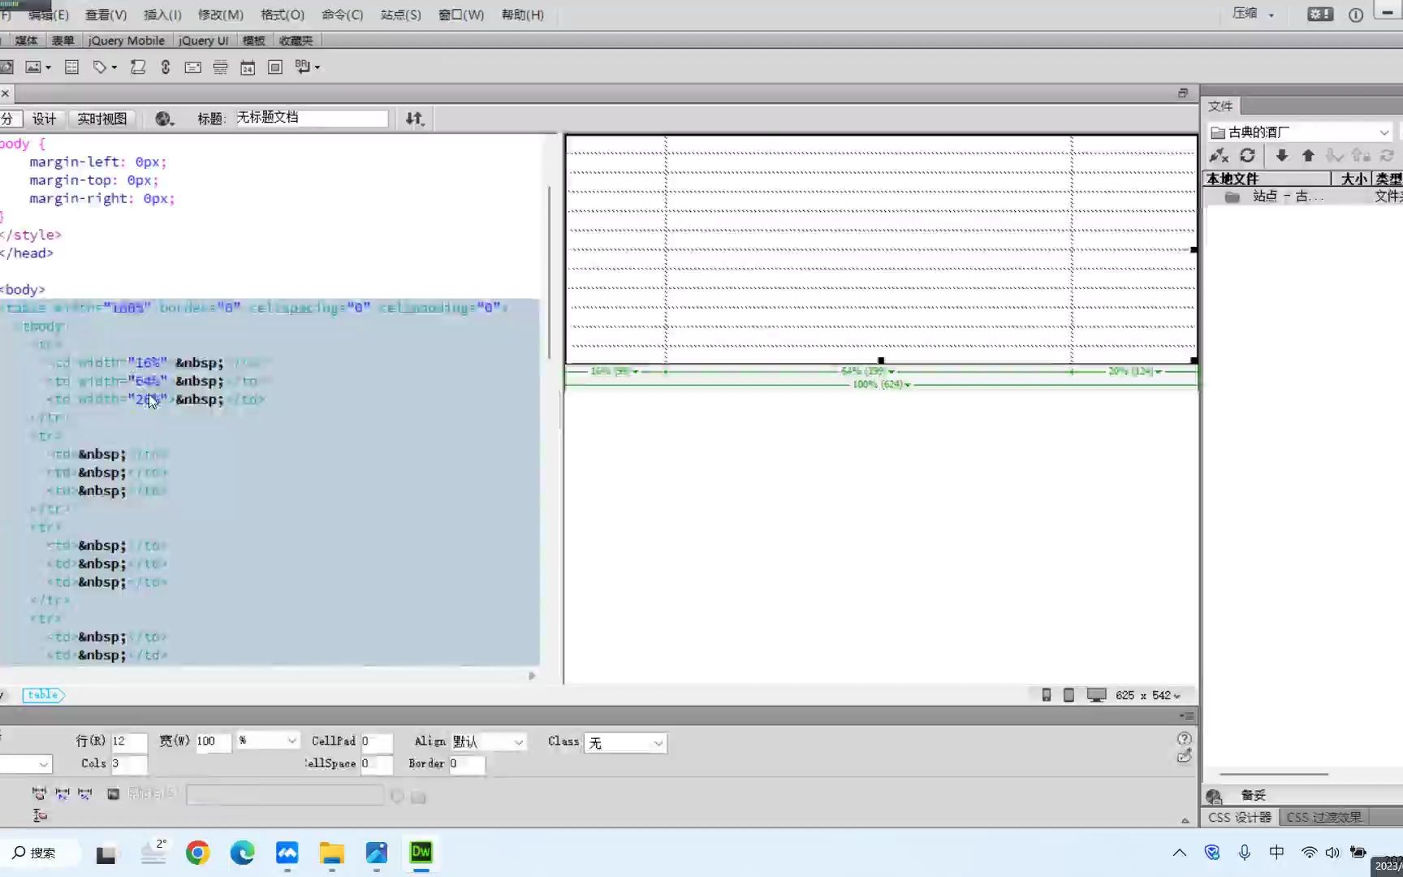Click the 大小 column header
Image resolution: width=1403 pixels, height=877 pixels.
[1352, 179]
